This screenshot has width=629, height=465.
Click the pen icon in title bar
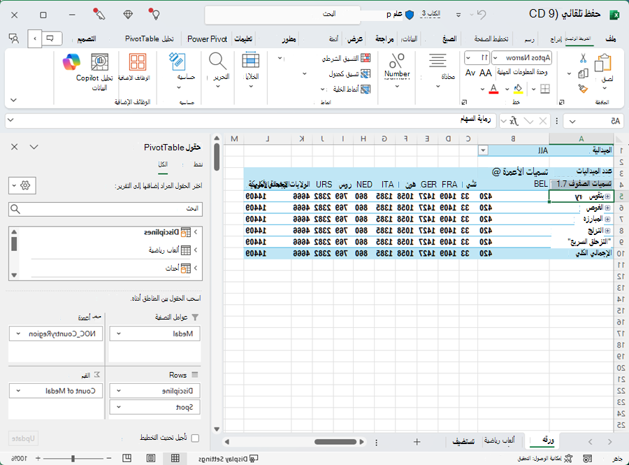click(x=99, y=14)
